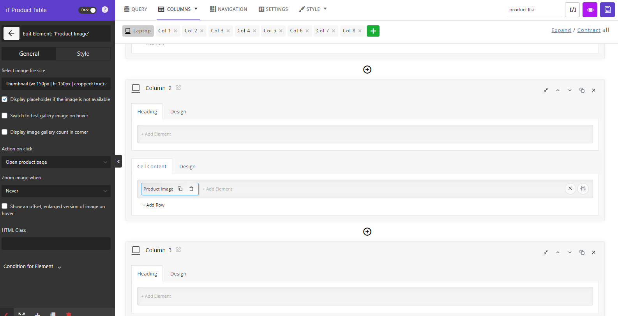Select the Column 3 checkbox icon
The width and height of the screenshot is (618, 316).
(x=136, y=250)
